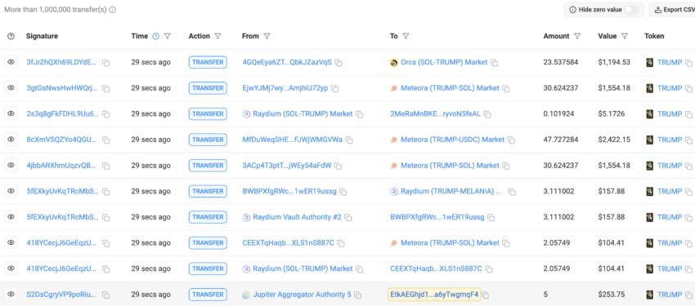695x306 pixels.
Task: View details of the 3gtGsNwsHwHWQrj transaction
Action: [x=11, y=87]
